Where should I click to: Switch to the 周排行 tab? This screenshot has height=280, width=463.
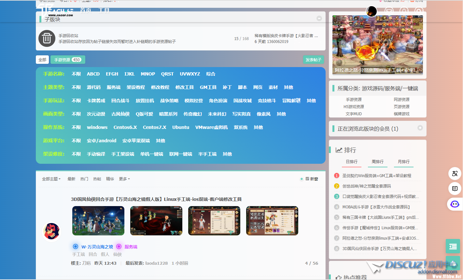[x=377, y=162]
